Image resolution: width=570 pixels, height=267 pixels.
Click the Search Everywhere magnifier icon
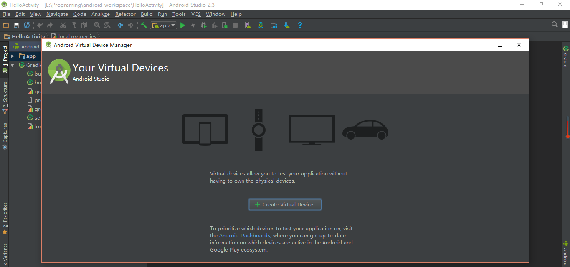[x=555, y=25]
